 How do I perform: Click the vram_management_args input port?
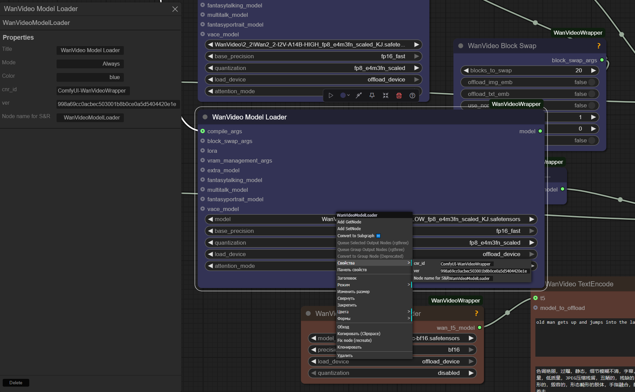click(203, 161)
